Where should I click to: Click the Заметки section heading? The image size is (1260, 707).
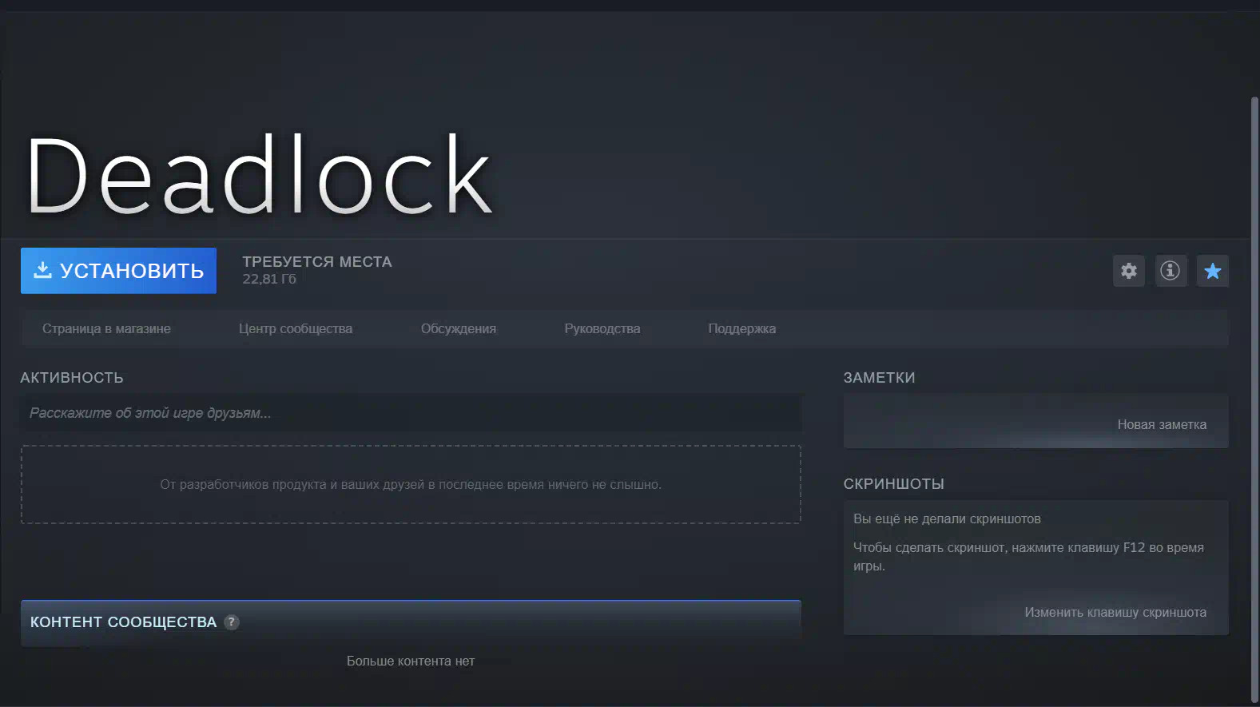coord(879,378)
